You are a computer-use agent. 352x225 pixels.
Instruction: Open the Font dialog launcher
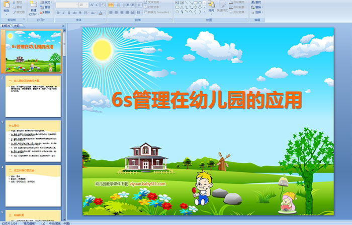pos(105,20)
